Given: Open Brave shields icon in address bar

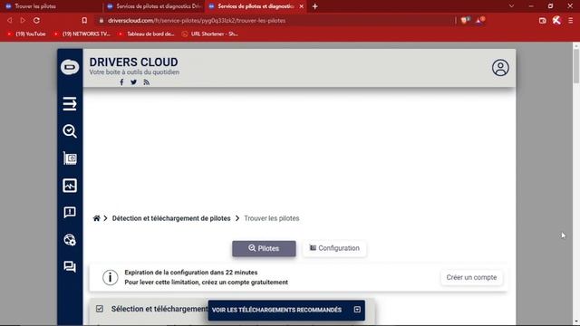Looking at the screenshot, I should click(465, 20).
